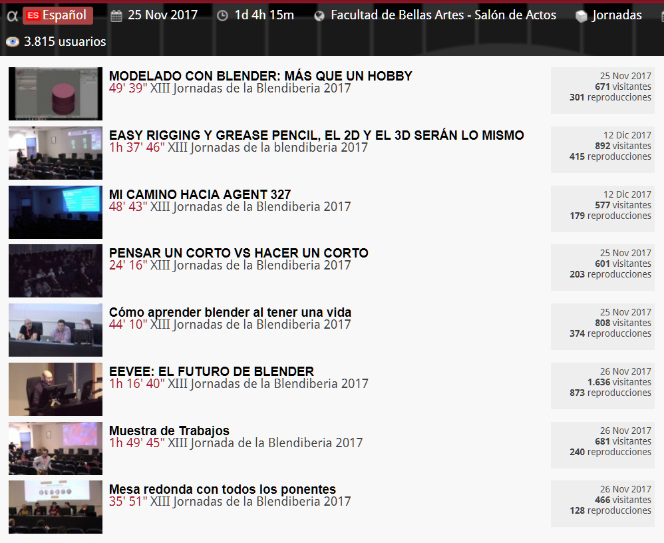The image size is (664, 543).
Task: Click the 1d 4h 15m duration text
Action: click(264, 15)
